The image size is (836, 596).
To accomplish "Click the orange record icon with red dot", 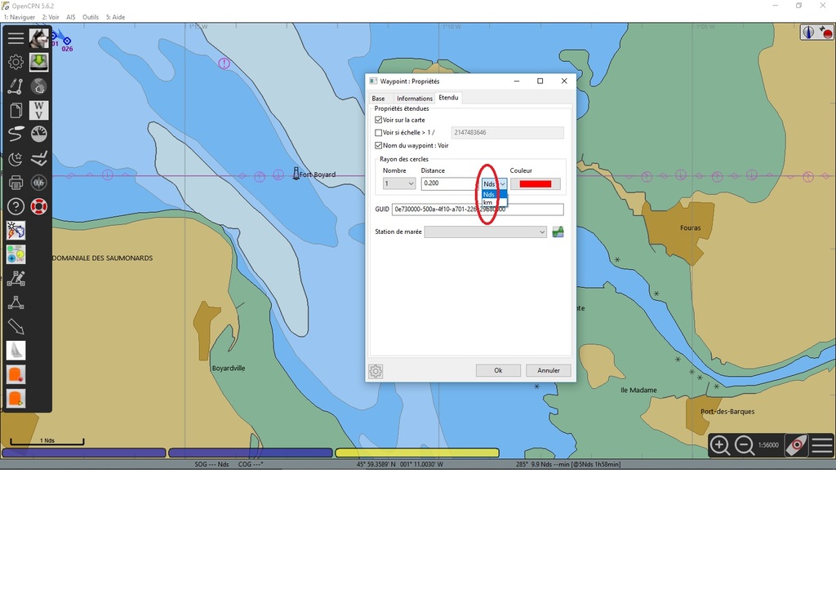I will pyautogui.click(x=16, y=374).
